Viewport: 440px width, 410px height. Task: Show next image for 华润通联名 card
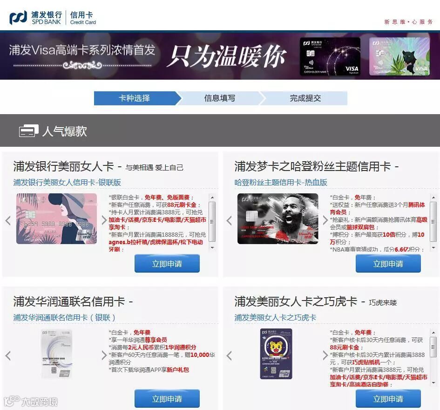click(104, 355)
